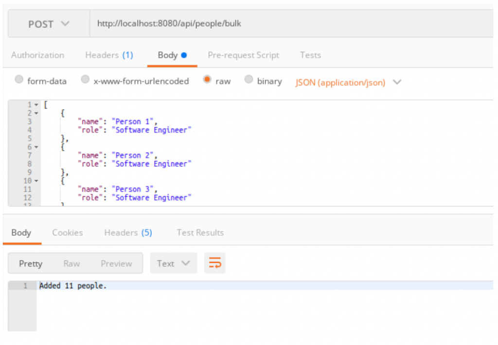Open the Headers (5) response tab
This screenshot has height=345, width=498.
point(128,232)
